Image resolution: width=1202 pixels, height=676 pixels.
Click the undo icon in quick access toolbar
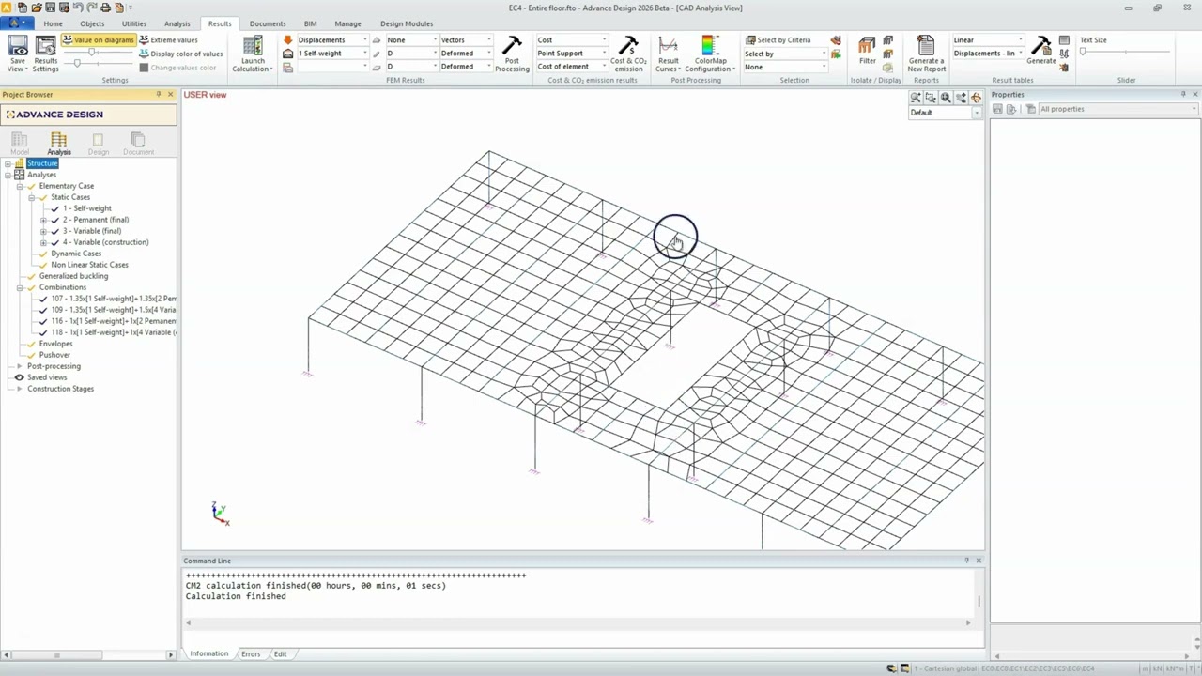click(77, 8)
